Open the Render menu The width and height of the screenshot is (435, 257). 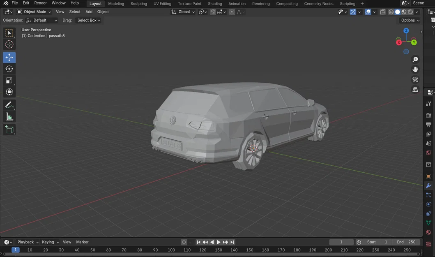click(x=40, y=3)
